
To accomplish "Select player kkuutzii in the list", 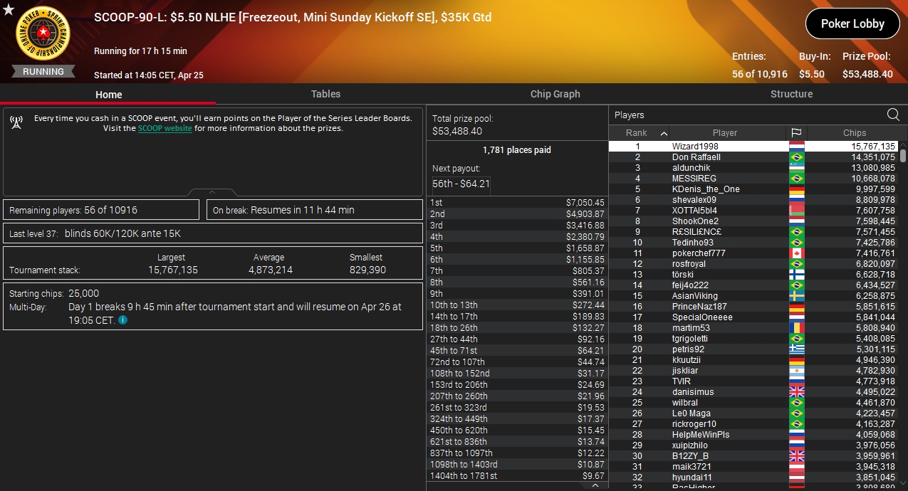I will coord(753,360).
